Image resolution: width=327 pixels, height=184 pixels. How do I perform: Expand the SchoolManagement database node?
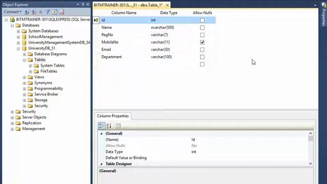[18, 37]
